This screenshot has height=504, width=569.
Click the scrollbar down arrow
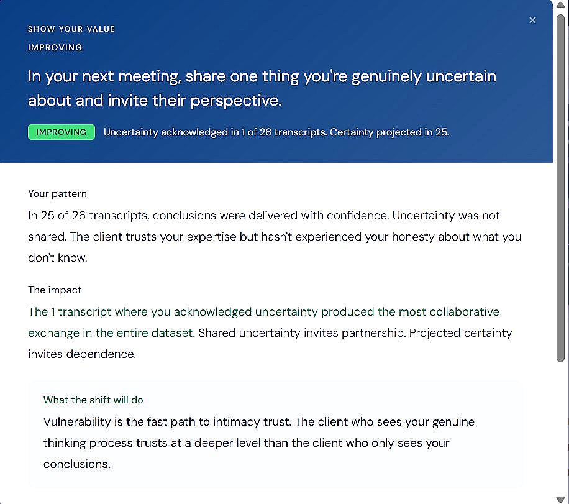point(561,498)
